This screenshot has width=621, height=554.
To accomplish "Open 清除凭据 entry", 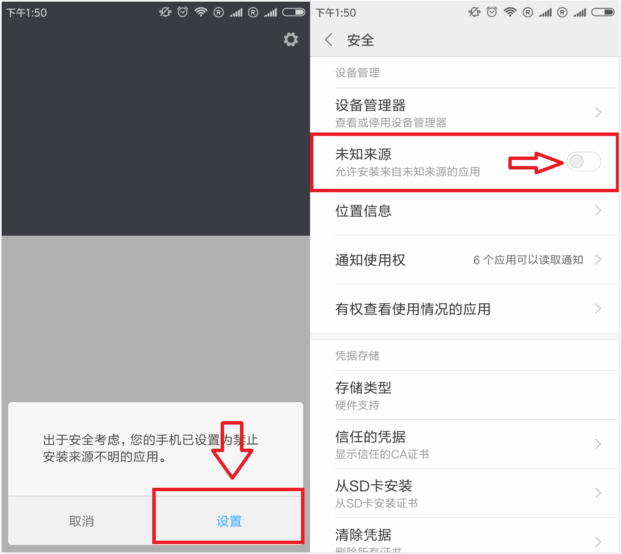I will tap(465, 536).
